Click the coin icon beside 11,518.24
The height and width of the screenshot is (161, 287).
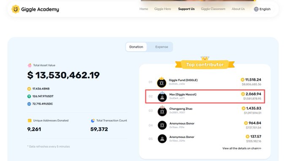(243, 80)
